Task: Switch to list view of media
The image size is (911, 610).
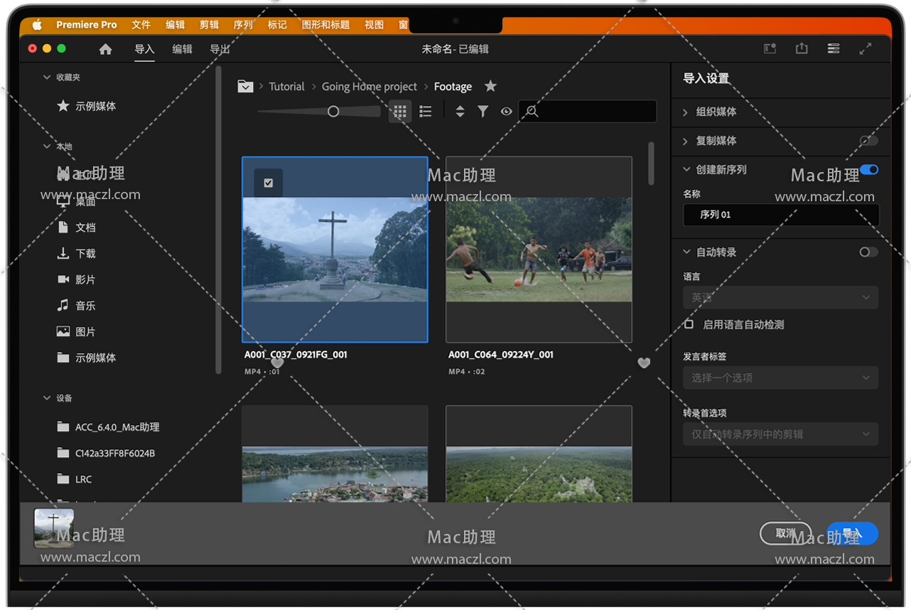Action: click(426, 112)
